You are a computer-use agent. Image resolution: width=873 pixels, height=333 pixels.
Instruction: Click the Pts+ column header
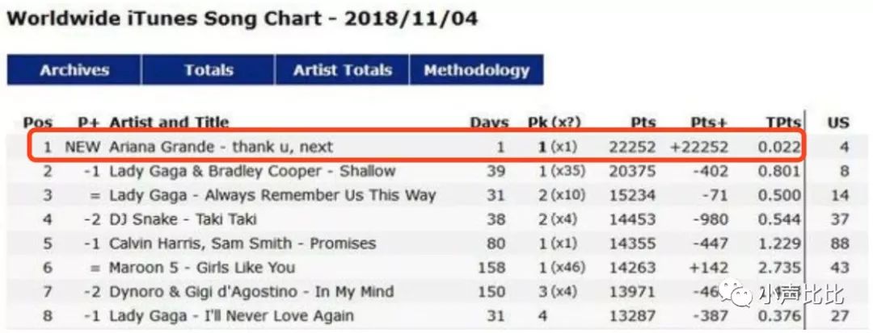pyautogui.click(x=710, y=123)
